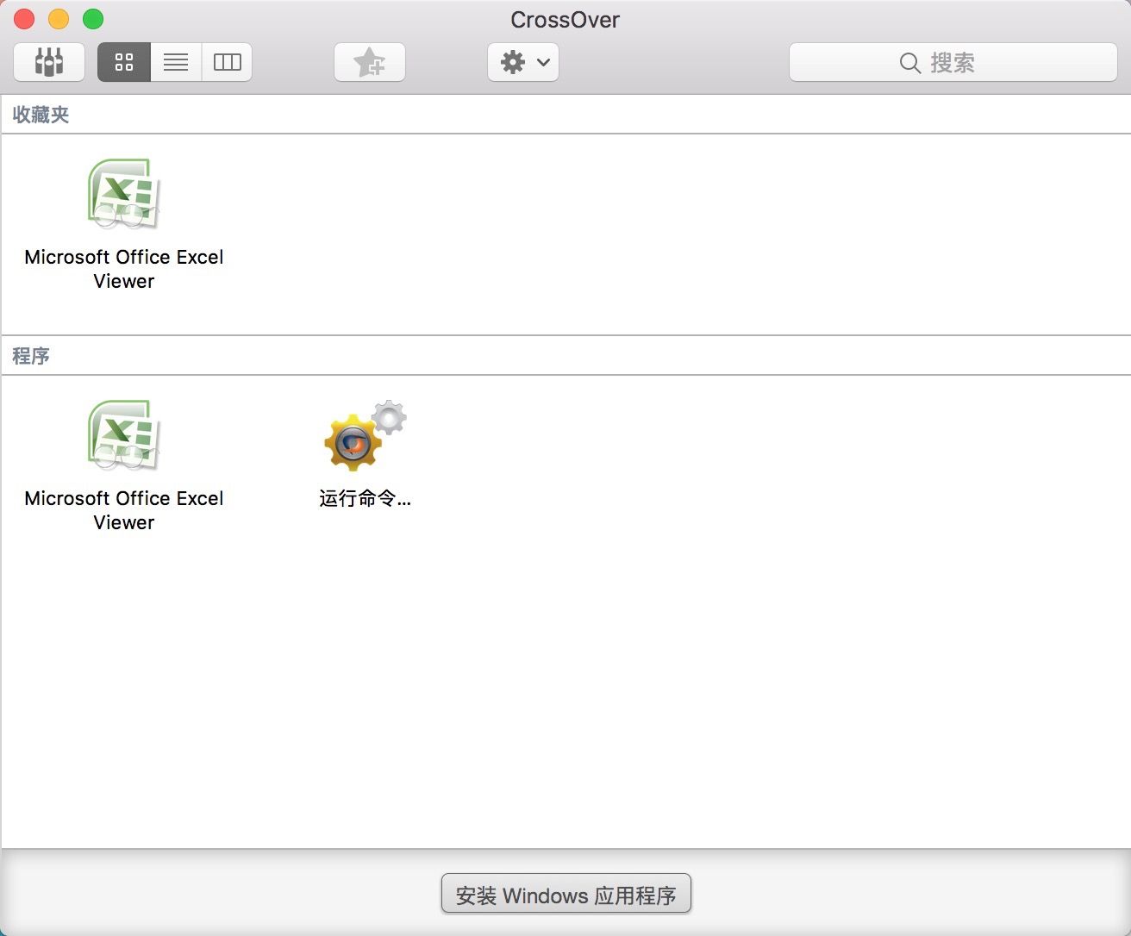
Task: Click the chevron beside the gear icon
Action: click(543, 62)
